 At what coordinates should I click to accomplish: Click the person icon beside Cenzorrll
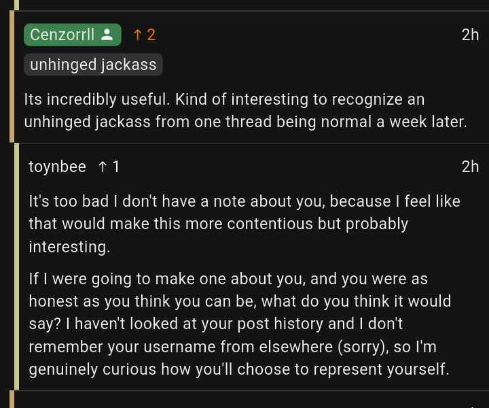[x=107, y=35]
